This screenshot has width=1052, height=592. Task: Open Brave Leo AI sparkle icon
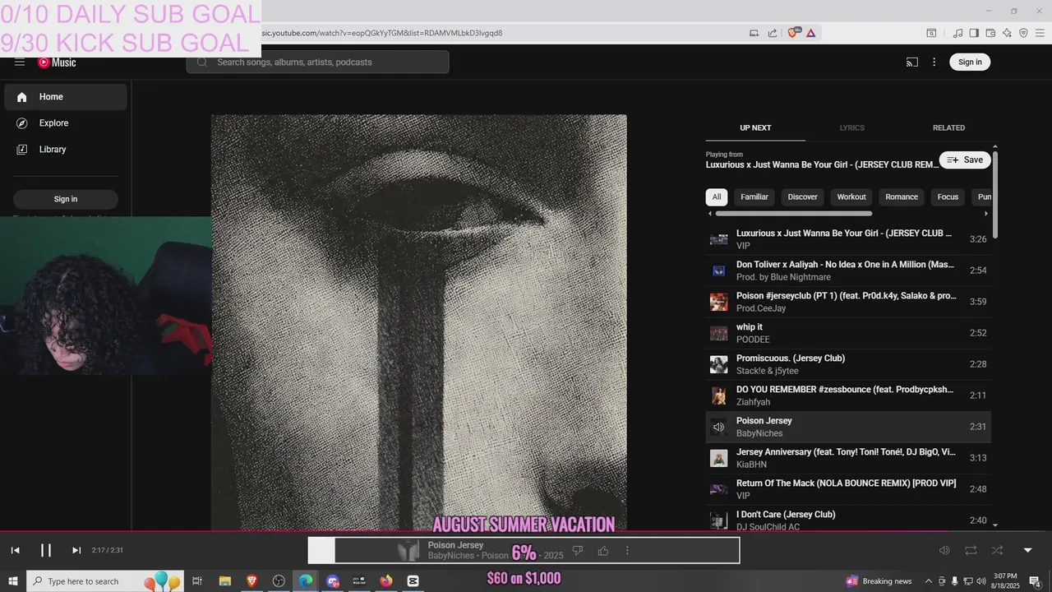pyautogui.click(x=1007, y=33)
